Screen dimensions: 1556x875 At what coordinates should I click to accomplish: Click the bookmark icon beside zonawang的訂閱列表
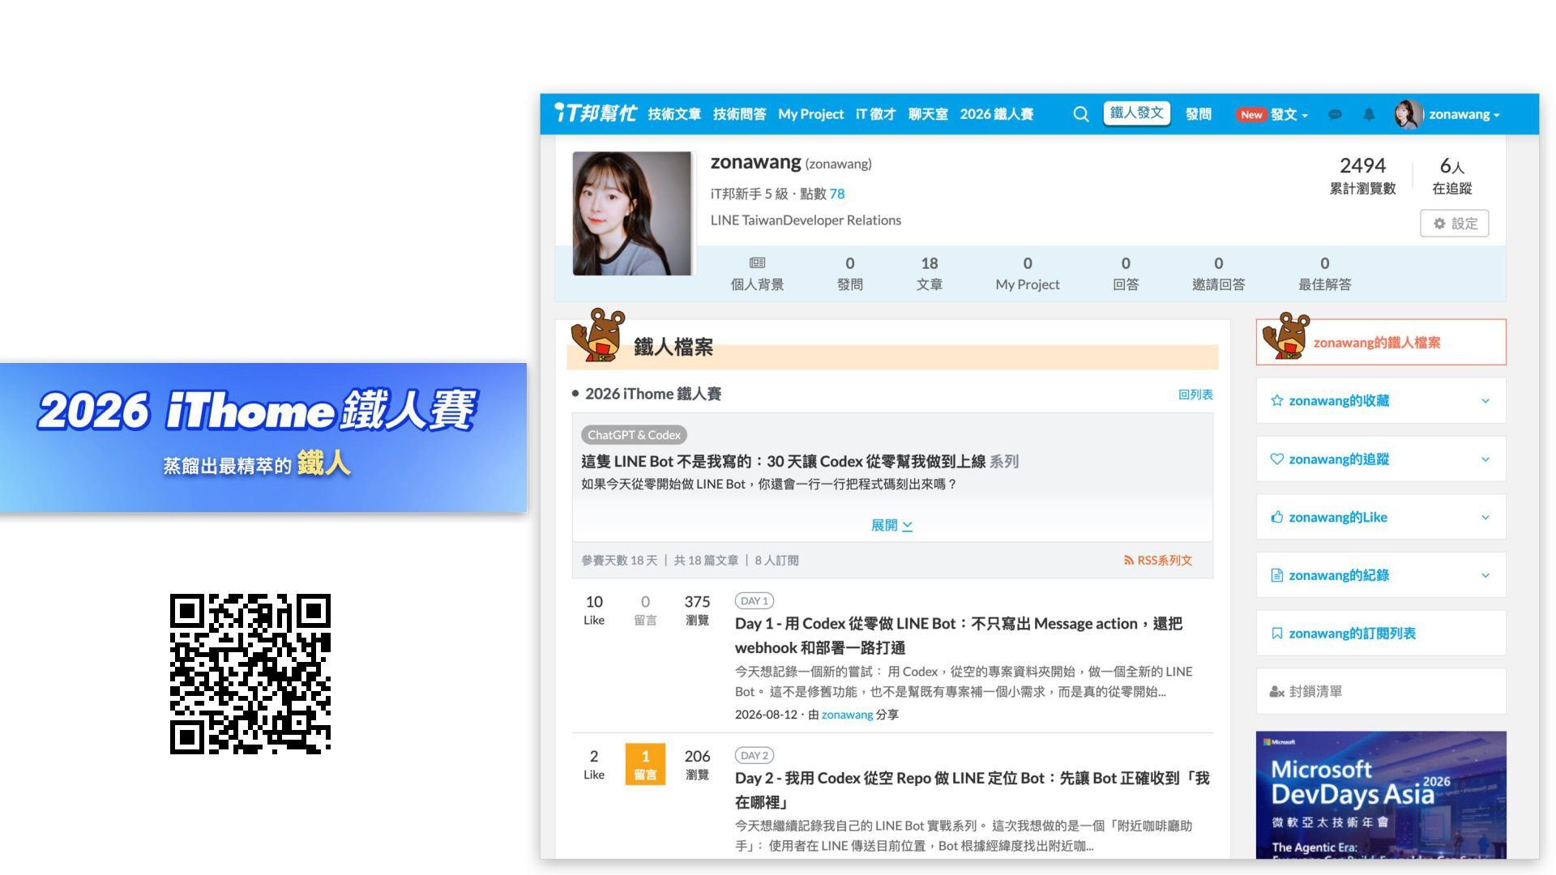coord(1277,634)
